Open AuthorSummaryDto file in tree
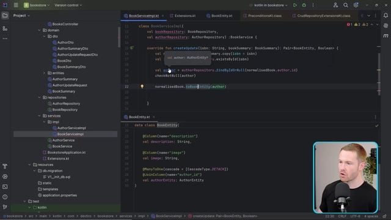This screenshot has width=391, height=220. tap(70, 49)
